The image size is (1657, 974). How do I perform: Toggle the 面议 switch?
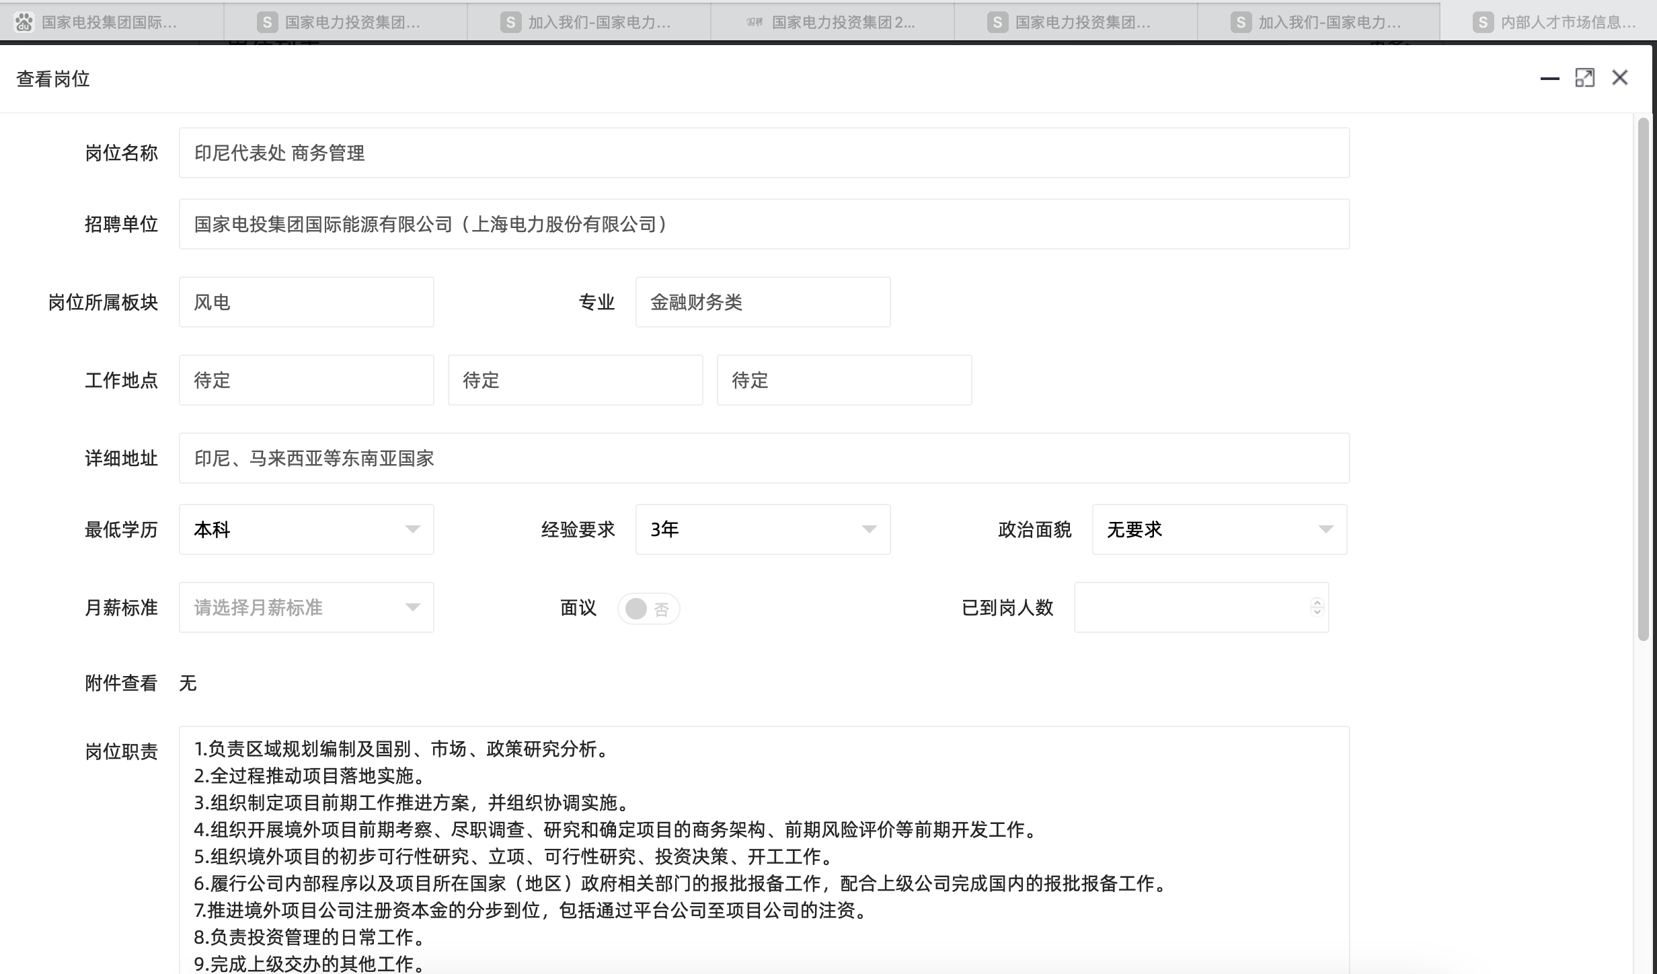648,609
